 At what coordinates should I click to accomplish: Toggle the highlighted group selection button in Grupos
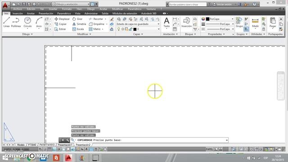pyautogui.click(x=246, y=29)
